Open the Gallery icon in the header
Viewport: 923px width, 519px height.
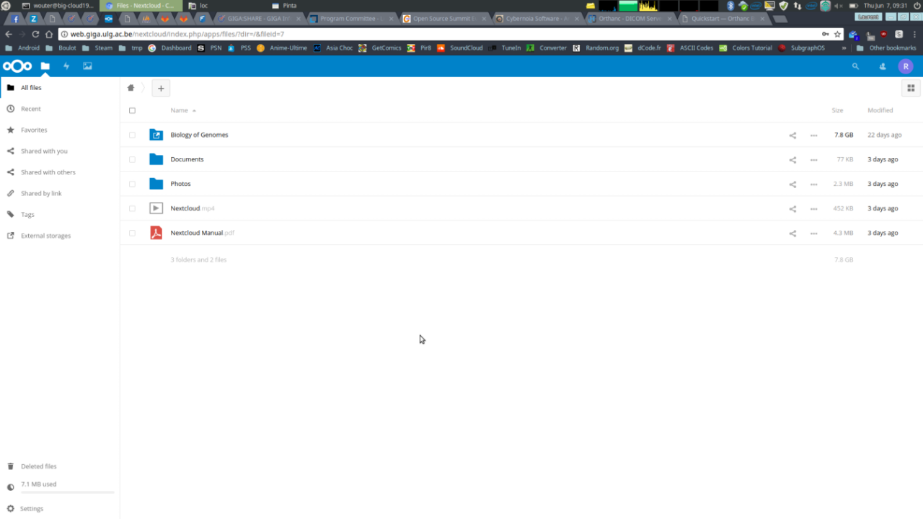click(87, 66)
